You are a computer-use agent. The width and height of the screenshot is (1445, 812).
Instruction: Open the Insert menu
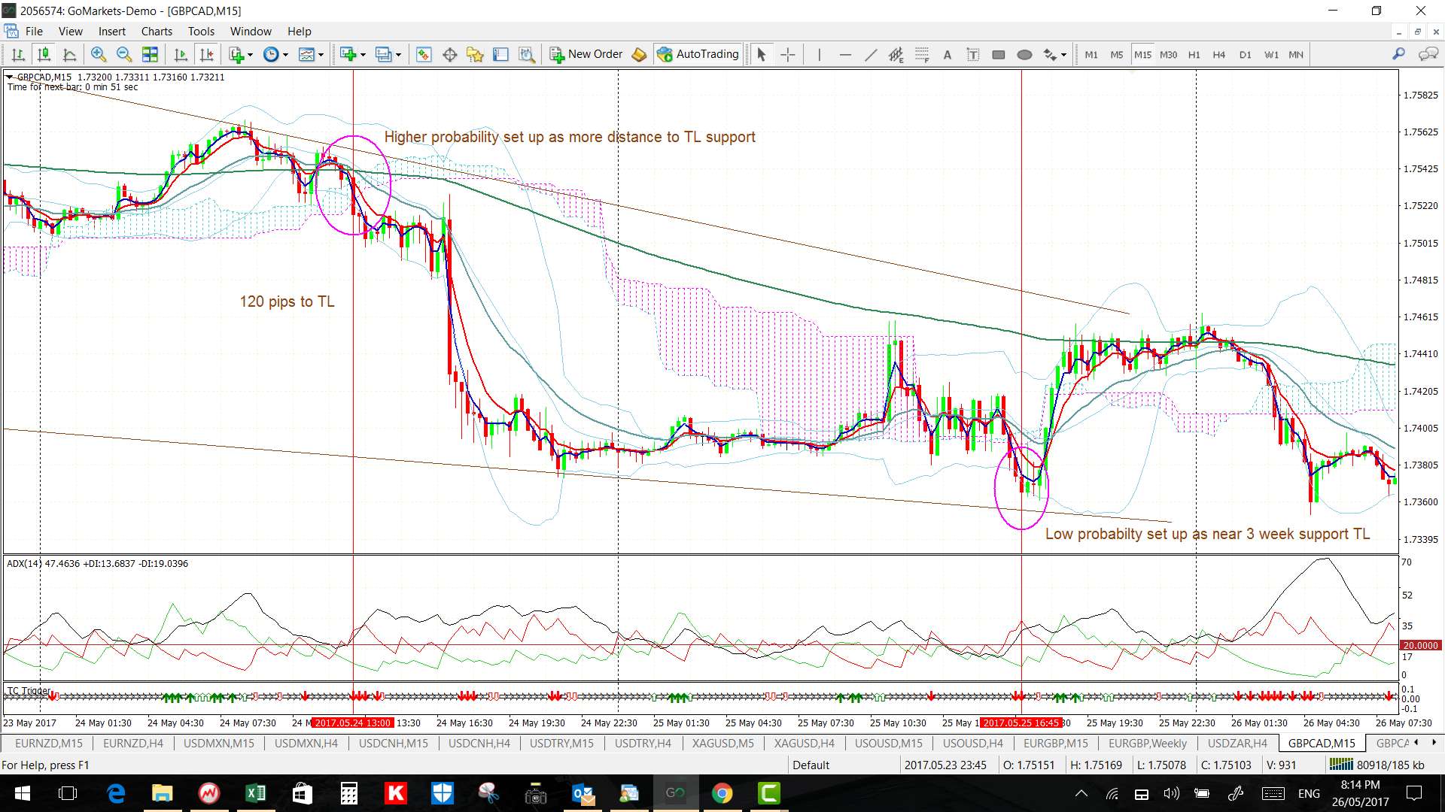112,31
